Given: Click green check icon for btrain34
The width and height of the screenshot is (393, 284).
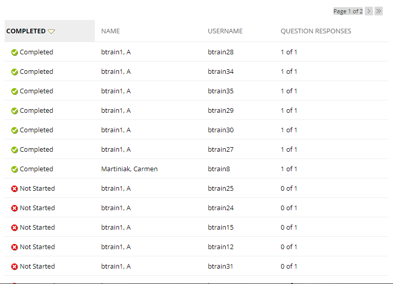Looking at the screenshot, I should click(x=14, y=72).
